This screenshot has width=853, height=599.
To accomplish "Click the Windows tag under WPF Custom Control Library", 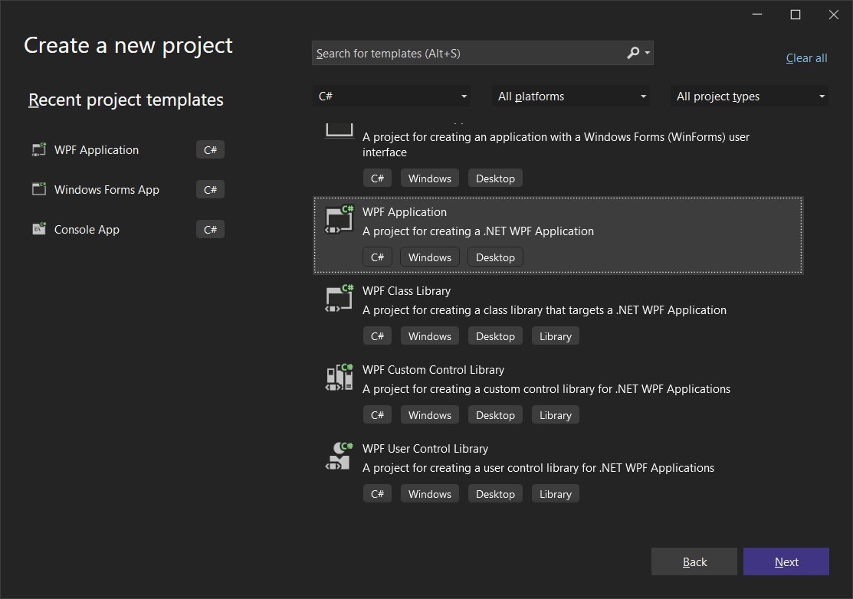I will 430,414.
